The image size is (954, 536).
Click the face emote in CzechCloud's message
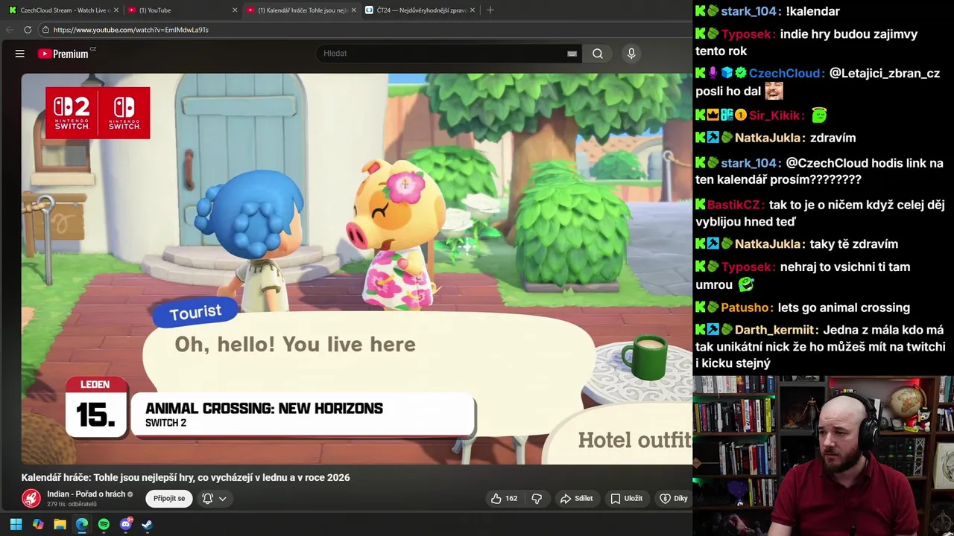click(774, 92)
